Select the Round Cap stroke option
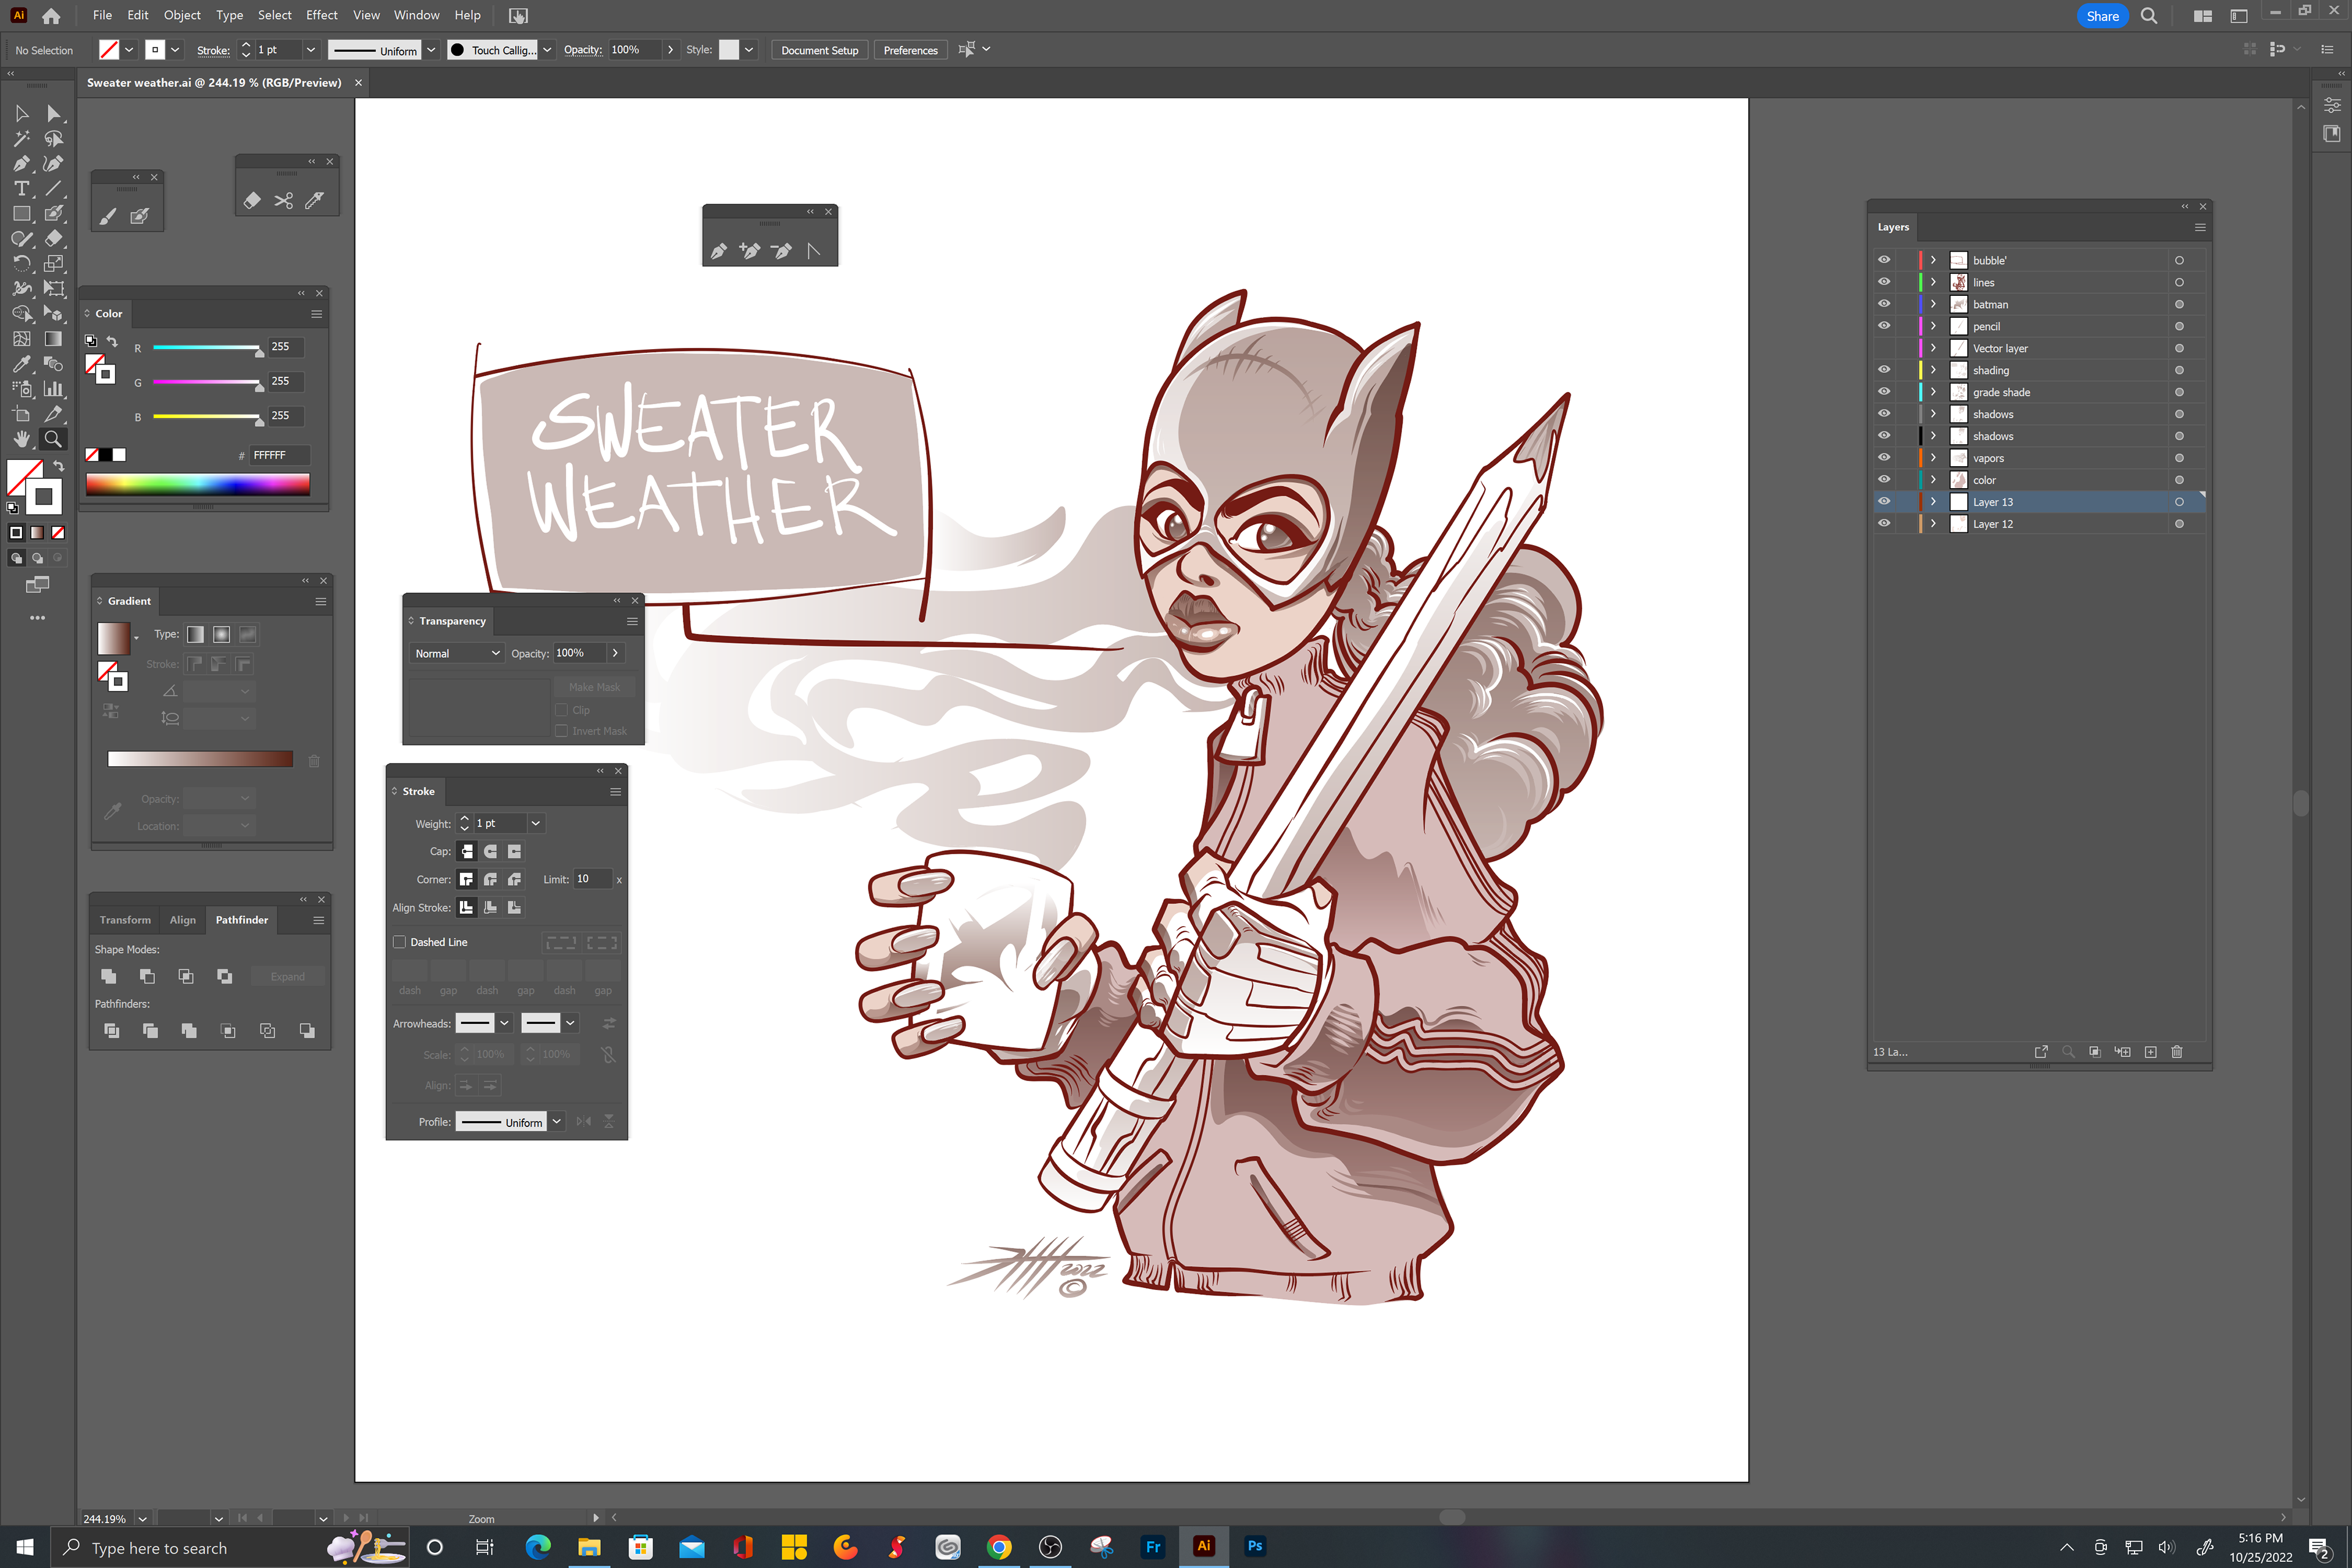Viewport: 2352px width, 1568px height. coord(490,851)
